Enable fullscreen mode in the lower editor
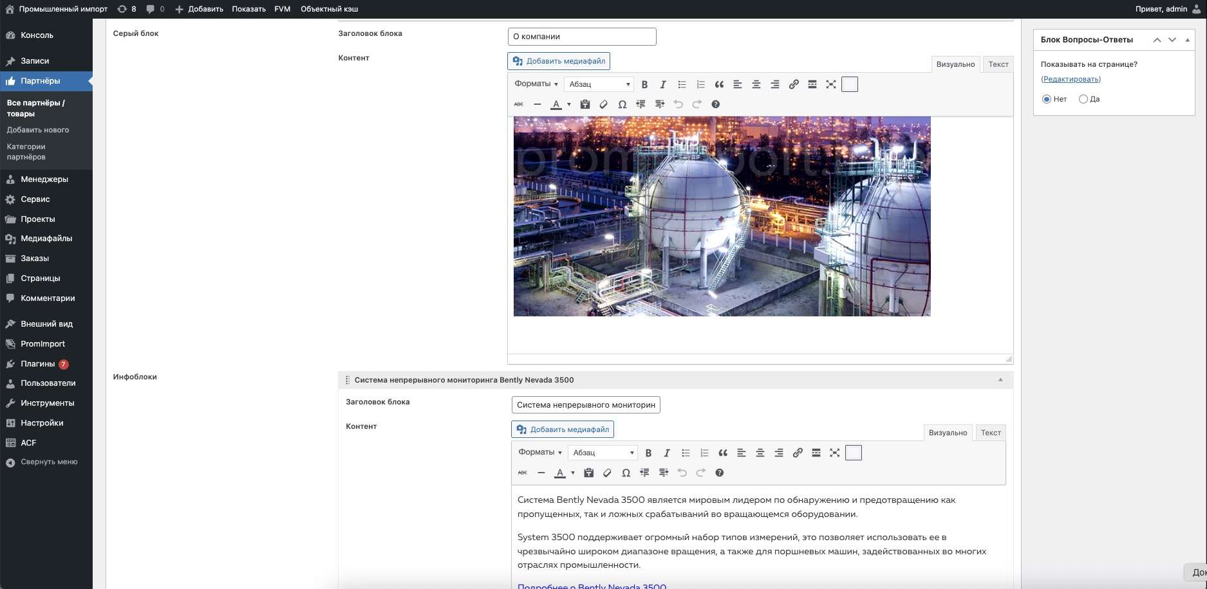 point(835,453)
